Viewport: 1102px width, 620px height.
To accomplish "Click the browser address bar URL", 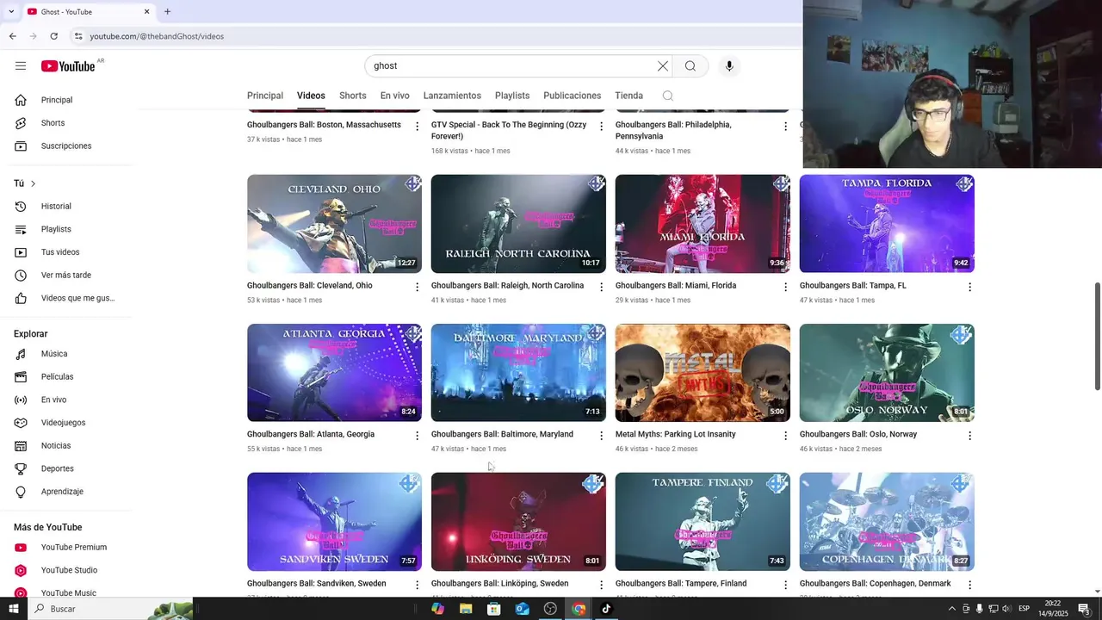I will 157,36.
